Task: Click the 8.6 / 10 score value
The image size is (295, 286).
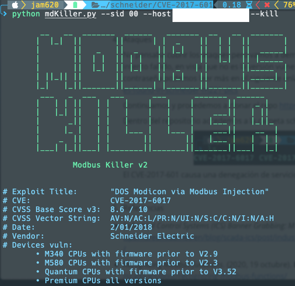Action: pyautogui.click(x=129, y=209)
